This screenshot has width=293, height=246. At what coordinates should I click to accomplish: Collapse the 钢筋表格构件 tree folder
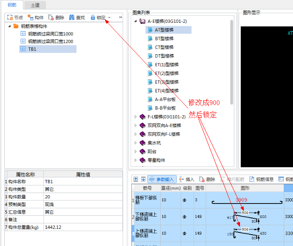tap(10, 26)
